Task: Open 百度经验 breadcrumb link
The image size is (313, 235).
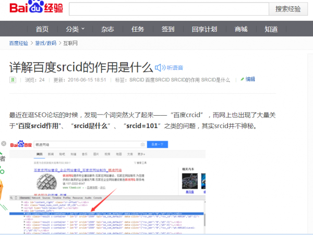Action: point(20,43)
